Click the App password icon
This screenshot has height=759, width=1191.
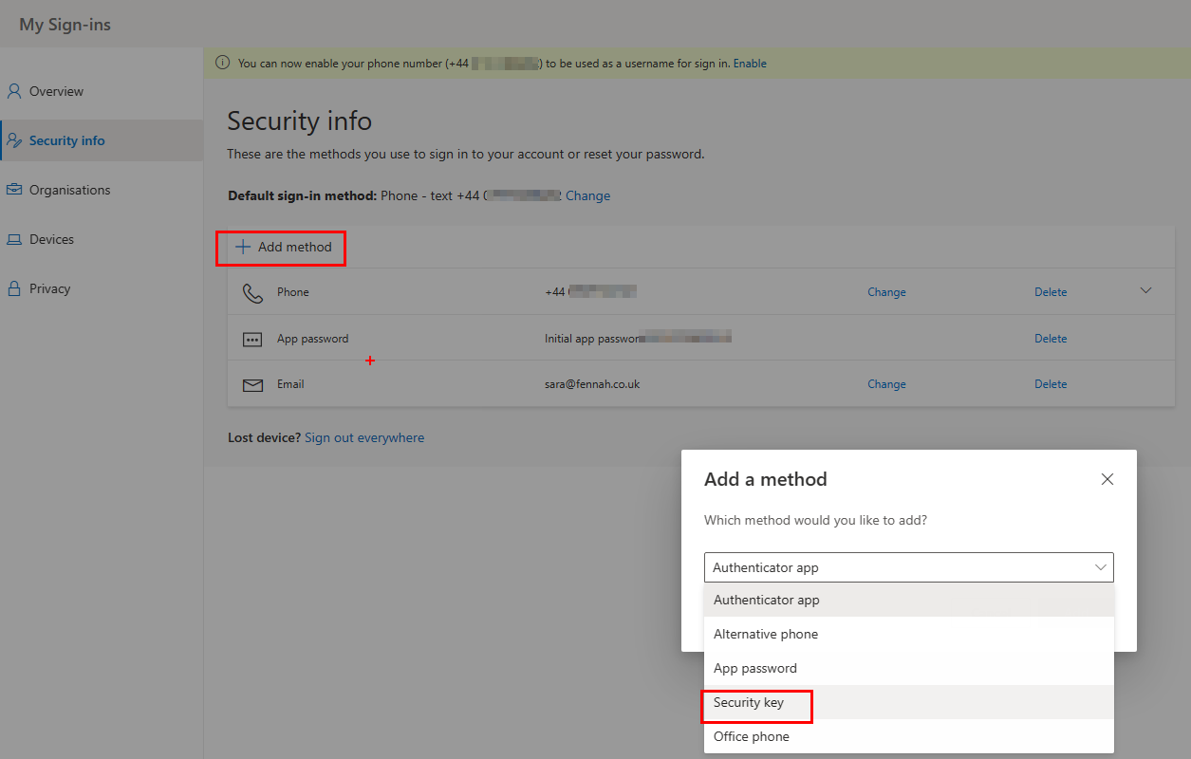coord(252,339)
